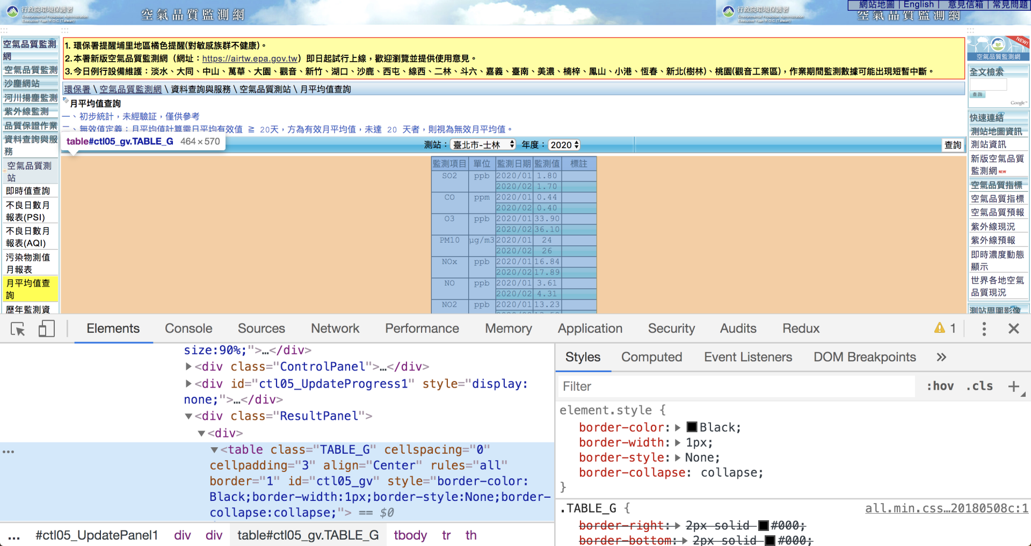Viewport: 1031px width, 546px height.
Task: Open the 常見問題 FAQ link
Action: [1010, 4]
